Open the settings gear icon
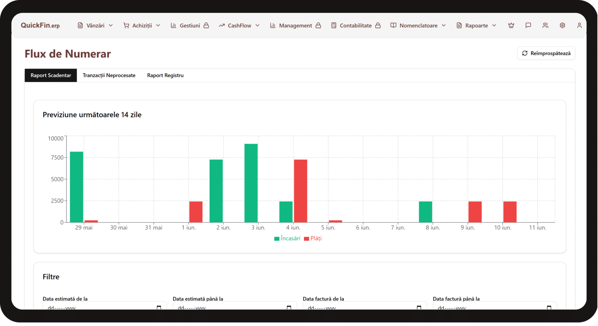The height and width of the screenshot is (326, 598). [x=562, y=25]
